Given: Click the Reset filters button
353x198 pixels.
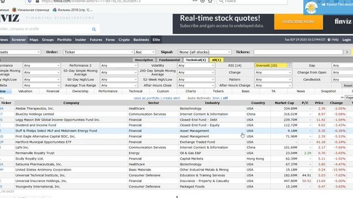Looking at the screenshot, I should tap(347, 86).
